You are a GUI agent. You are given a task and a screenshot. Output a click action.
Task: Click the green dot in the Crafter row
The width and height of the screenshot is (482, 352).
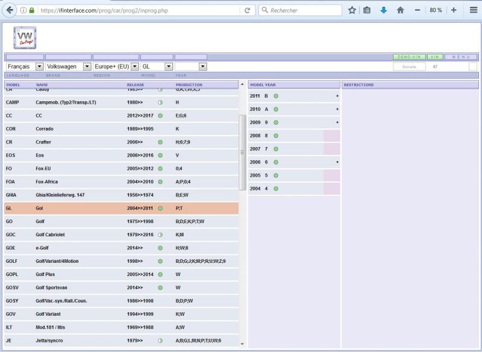[x=160, y=142]
